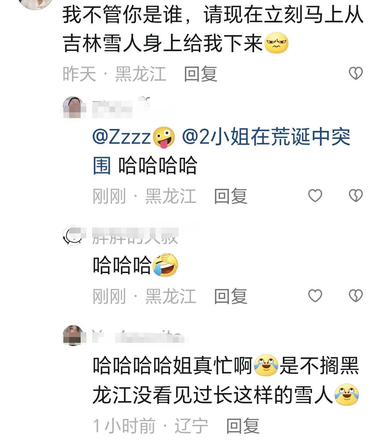Reply to the @Zzzz 哈哈哈哈 comment
The height and width of the screenshot is (442, 384).
231,196
